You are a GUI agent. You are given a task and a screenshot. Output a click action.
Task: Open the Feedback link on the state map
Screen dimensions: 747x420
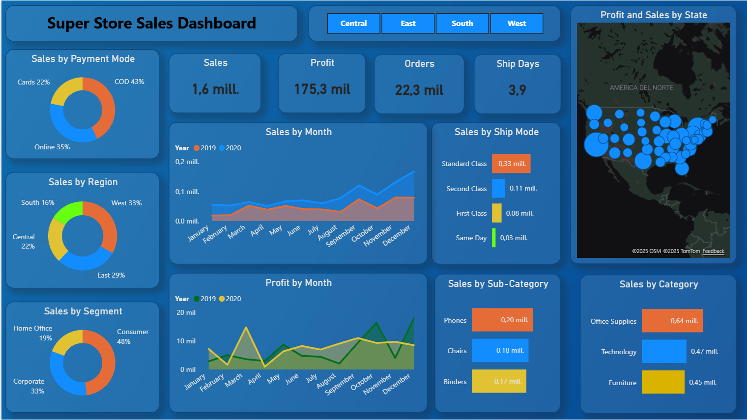click(x=713, y=251)
